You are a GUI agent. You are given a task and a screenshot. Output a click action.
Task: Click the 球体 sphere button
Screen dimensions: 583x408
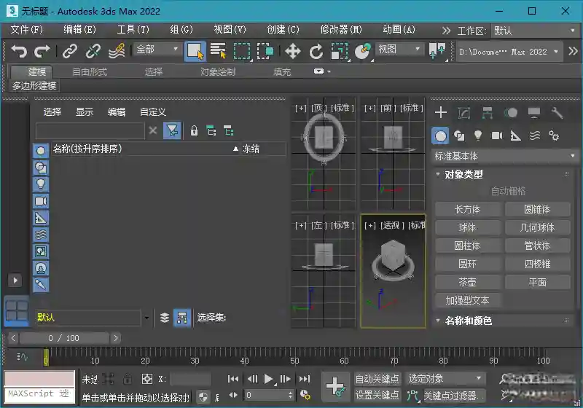coord(467,227)
